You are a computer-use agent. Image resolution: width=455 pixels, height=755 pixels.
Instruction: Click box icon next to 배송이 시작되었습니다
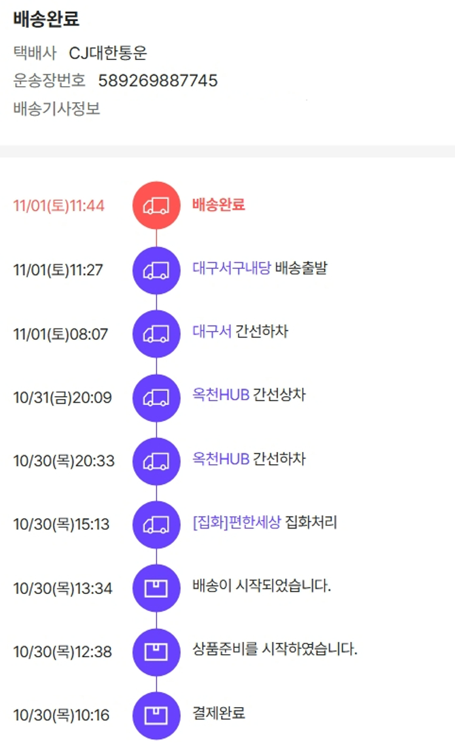pos(156,588)
